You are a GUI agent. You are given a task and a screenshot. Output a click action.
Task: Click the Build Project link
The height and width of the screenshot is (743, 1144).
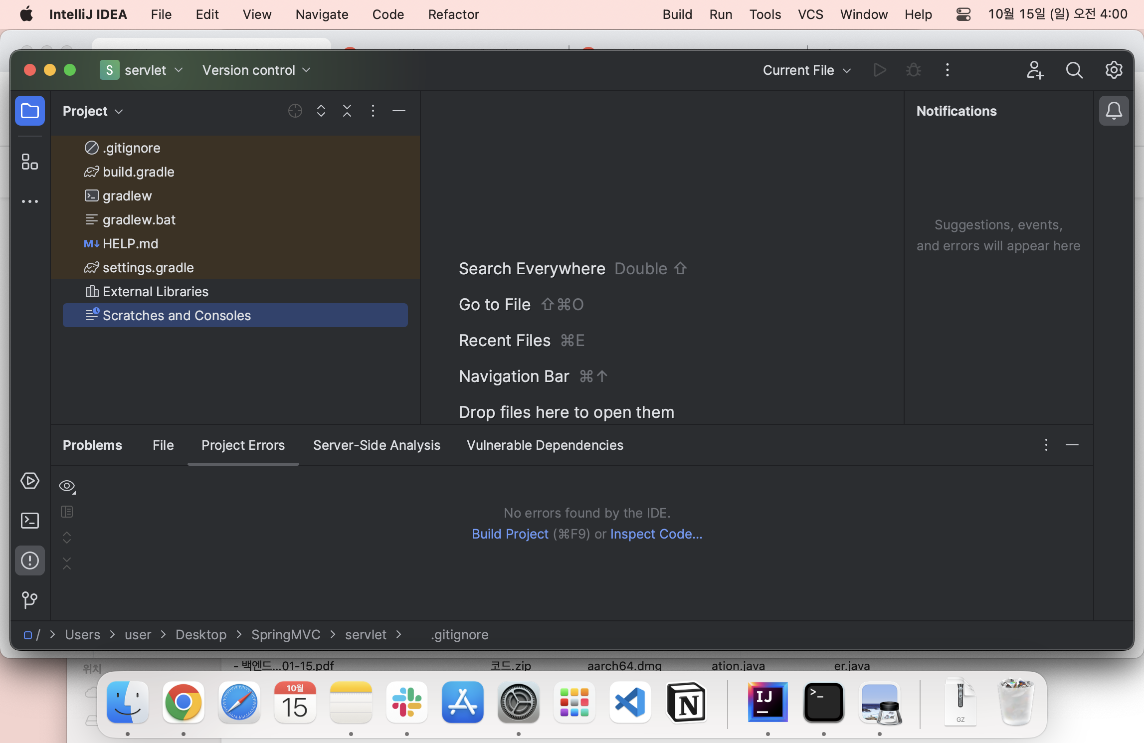510,534
